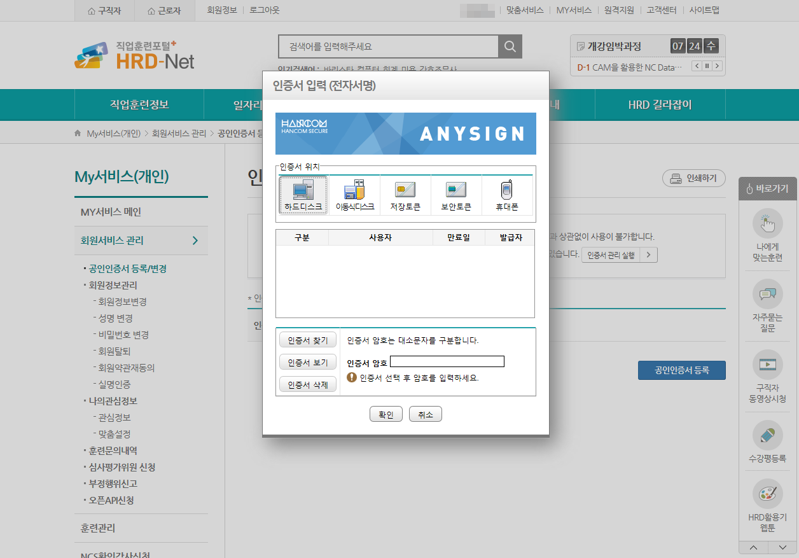Click the 확인 confirm button

pos(386,414)
